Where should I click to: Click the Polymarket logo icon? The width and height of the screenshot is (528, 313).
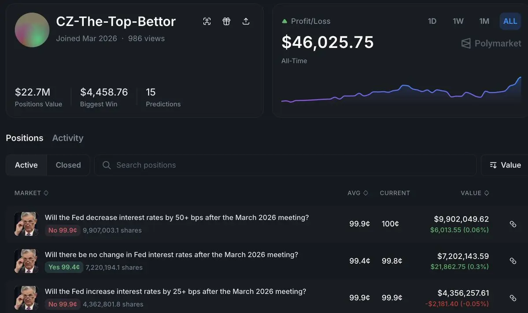[466, 43]
